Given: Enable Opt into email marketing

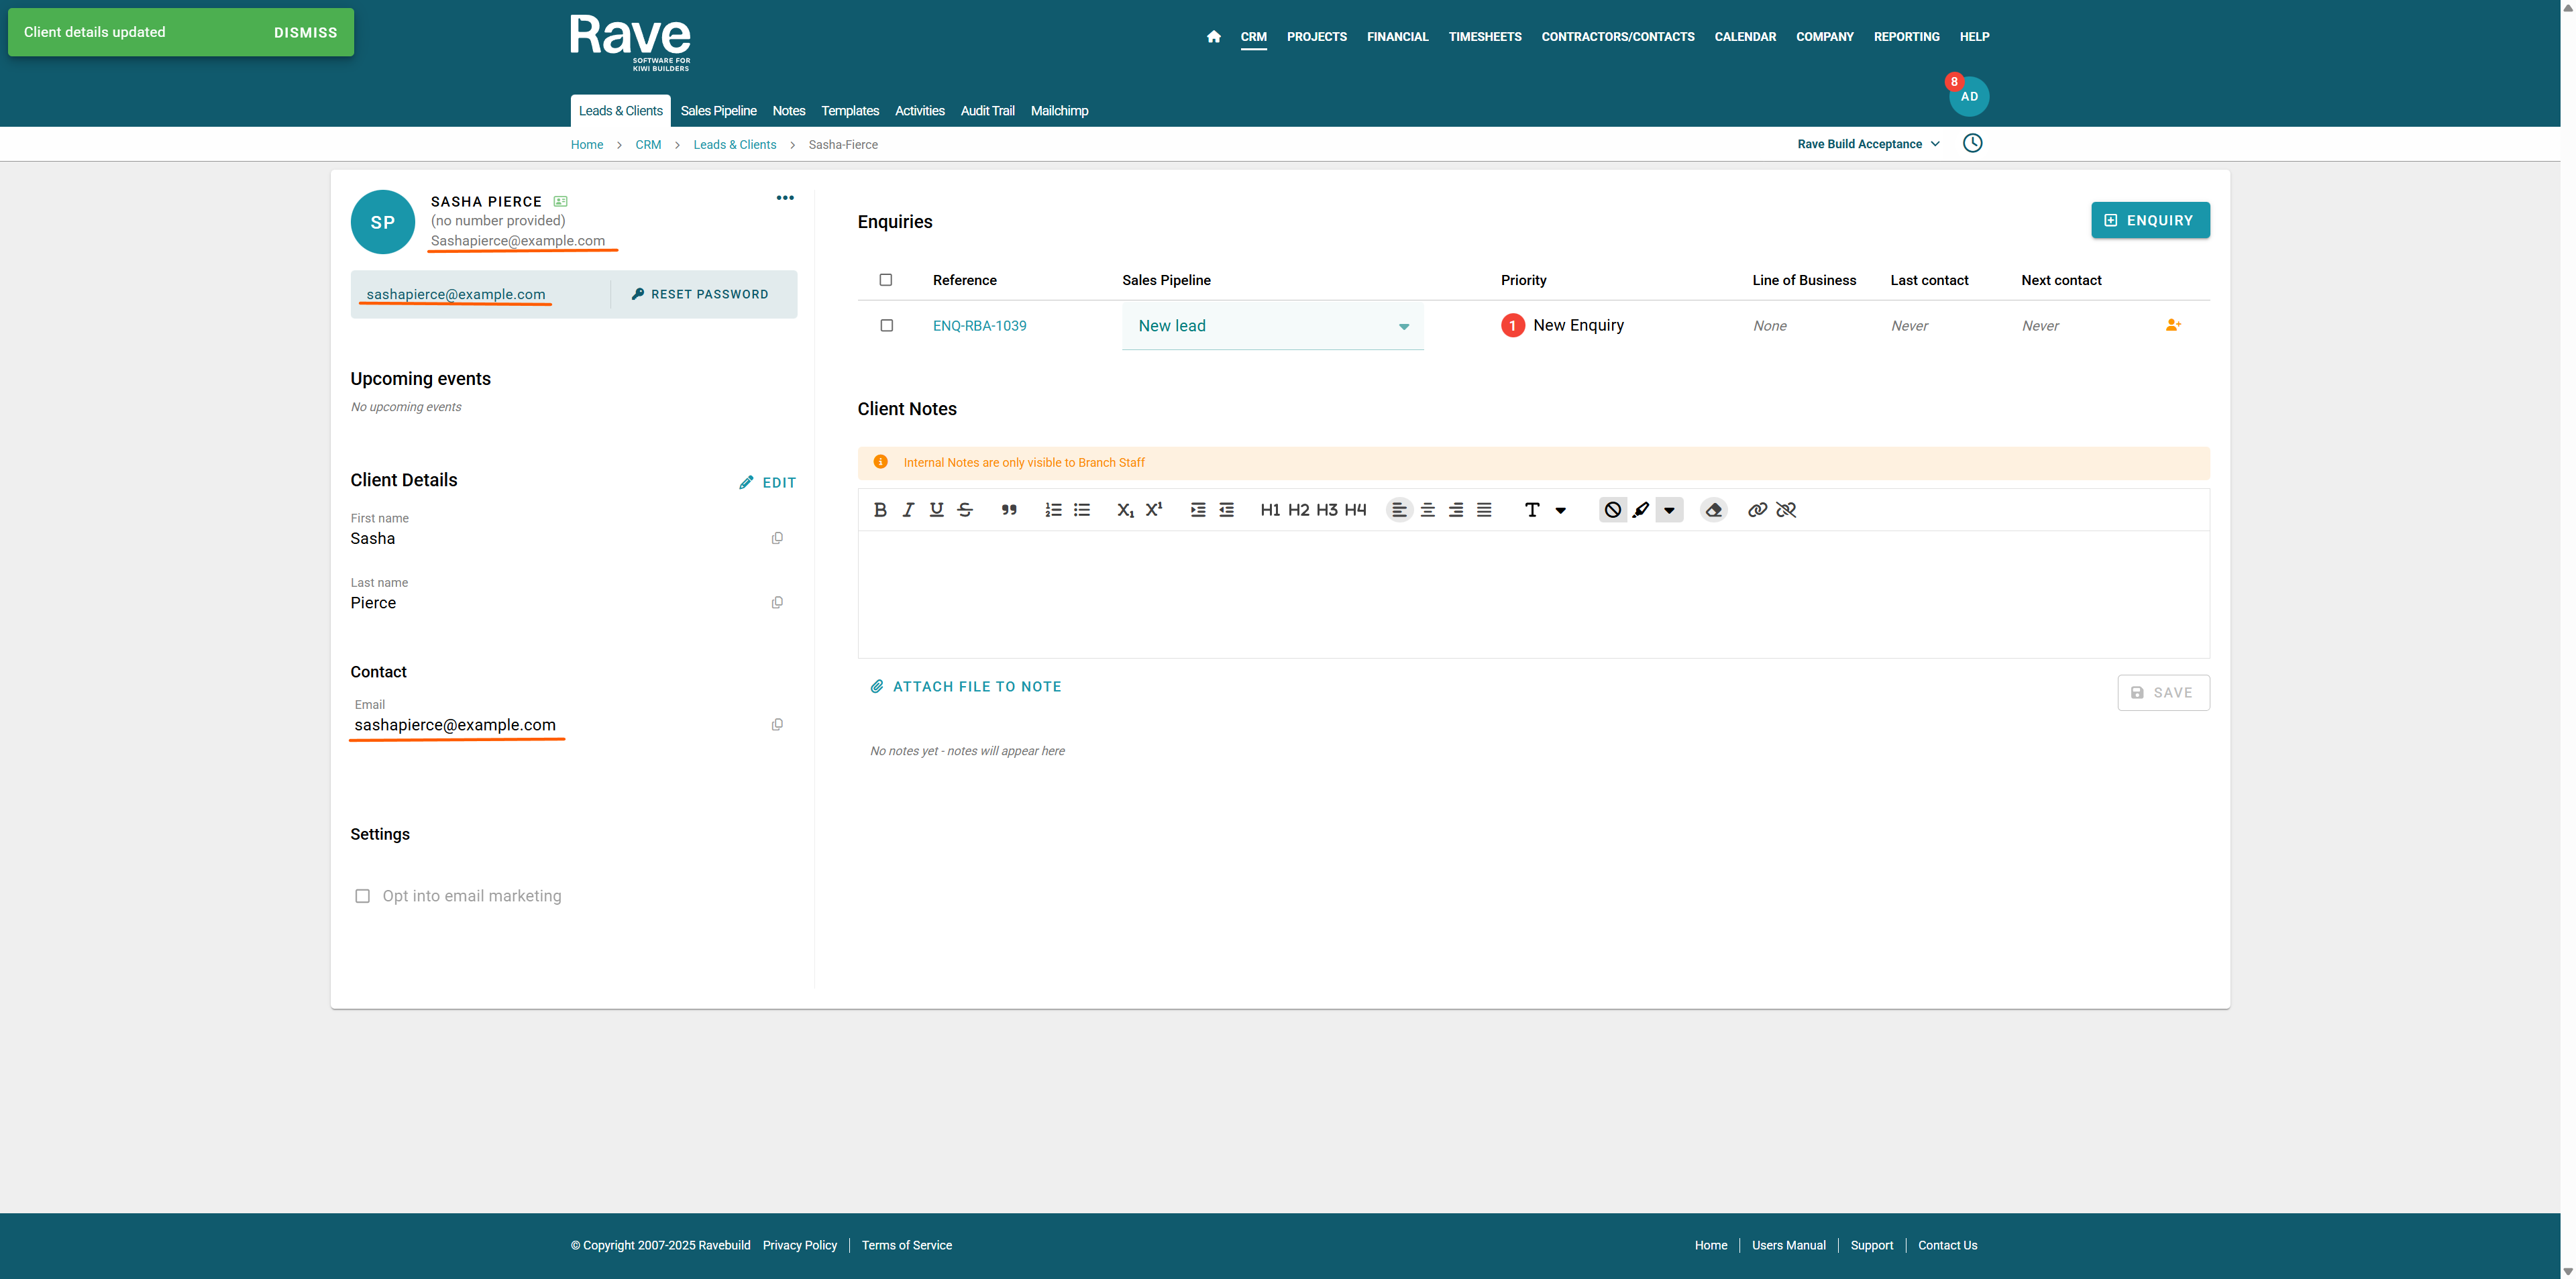Looking at the screenshot, I should point(363,896).
